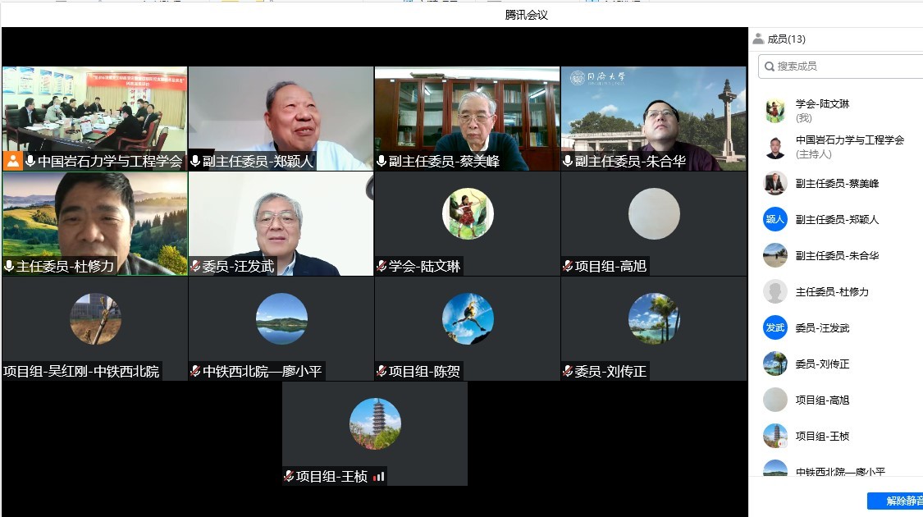Click the mic icon on 副主任委员-朱合华 tile
This screenshot has width=923, height=517.
(x=568, y=162)
